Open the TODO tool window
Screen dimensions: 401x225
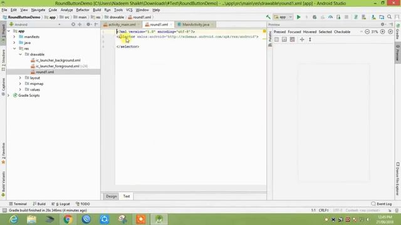click(83, 204)
